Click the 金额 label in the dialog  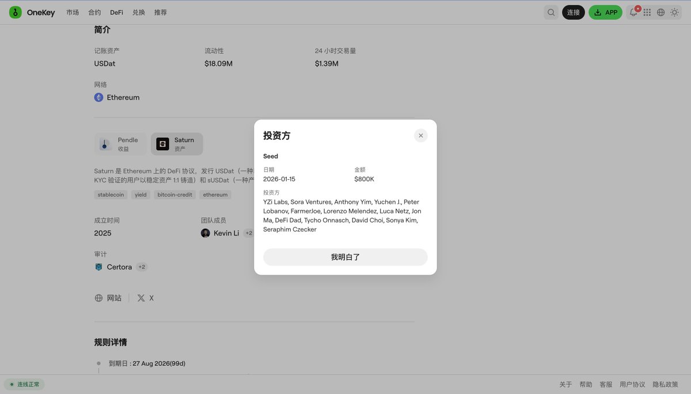[360, 170]
